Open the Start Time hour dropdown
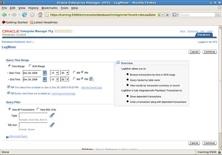 (x=55, y=73)
